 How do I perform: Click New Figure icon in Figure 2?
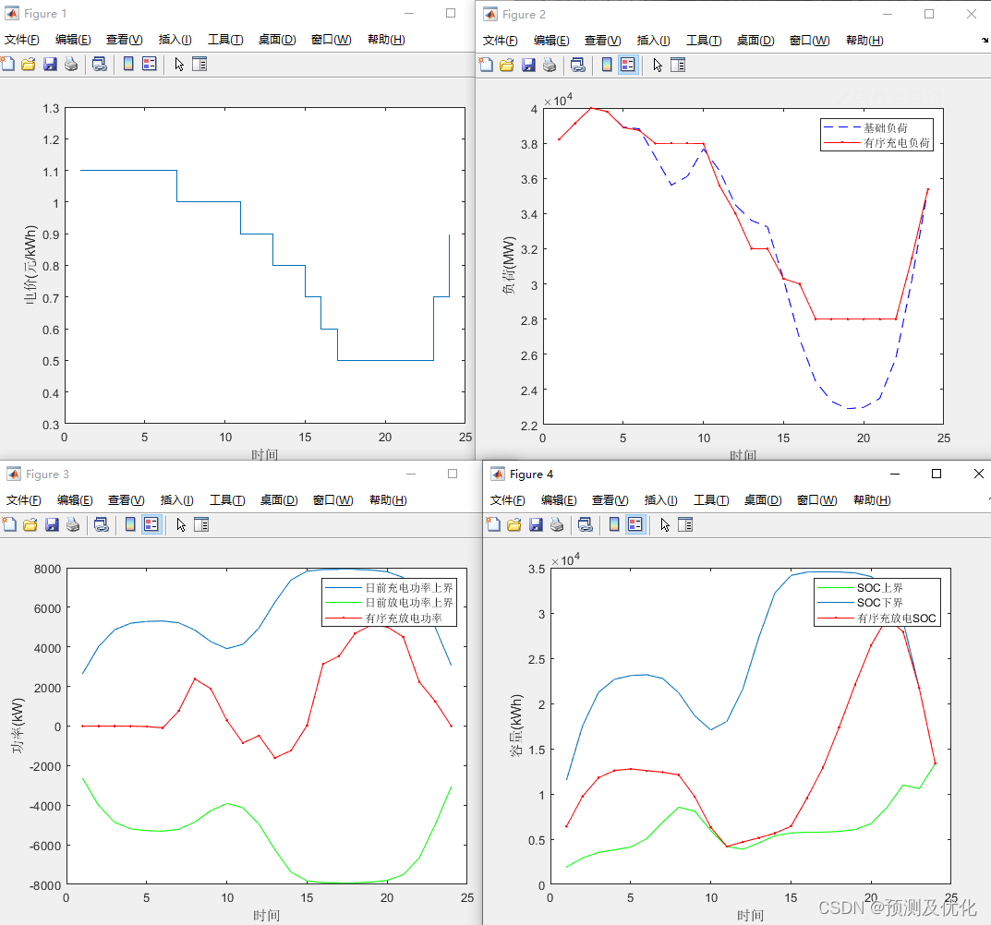pyautogui.click(x=486, y=65)
